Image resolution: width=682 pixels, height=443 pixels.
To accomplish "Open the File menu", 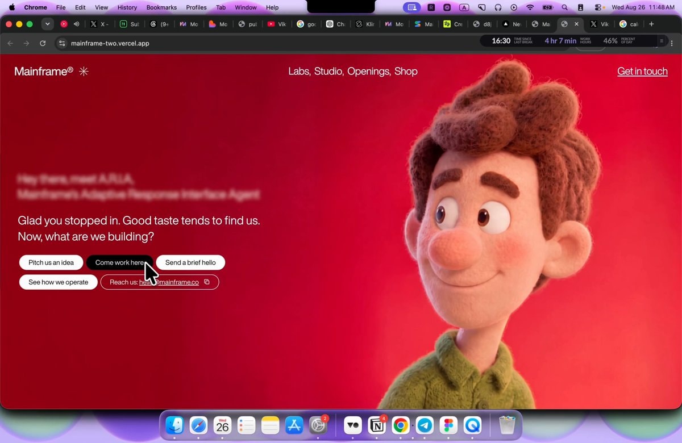I will pos(61,7).
